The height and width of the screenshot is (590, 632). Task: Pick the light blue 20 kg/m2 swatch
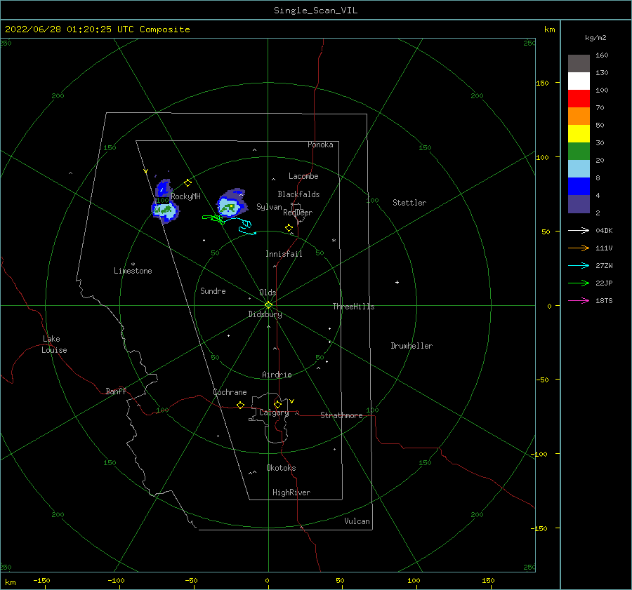[x=579, y=169]
